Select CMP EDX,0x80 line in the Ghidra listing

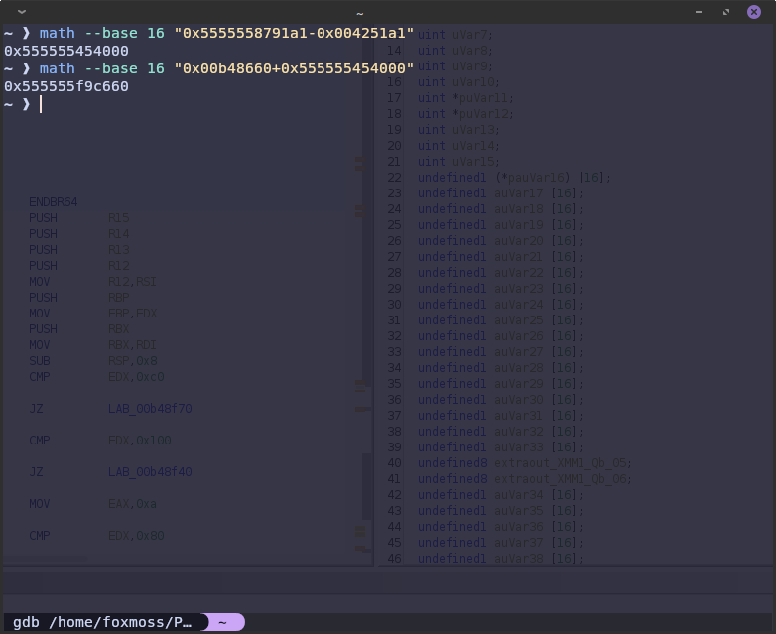[96, 535]
